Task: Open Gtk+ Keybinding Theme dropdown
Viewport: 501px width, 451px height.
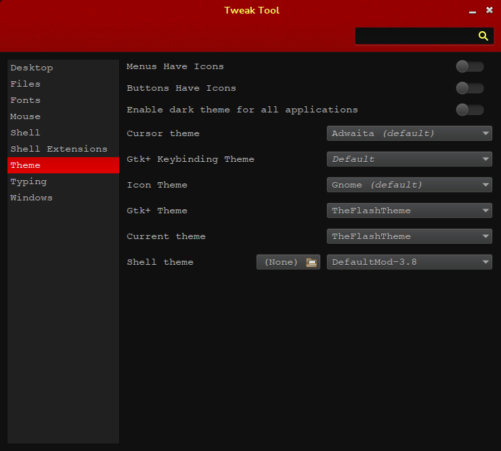Action: (410, 159)
